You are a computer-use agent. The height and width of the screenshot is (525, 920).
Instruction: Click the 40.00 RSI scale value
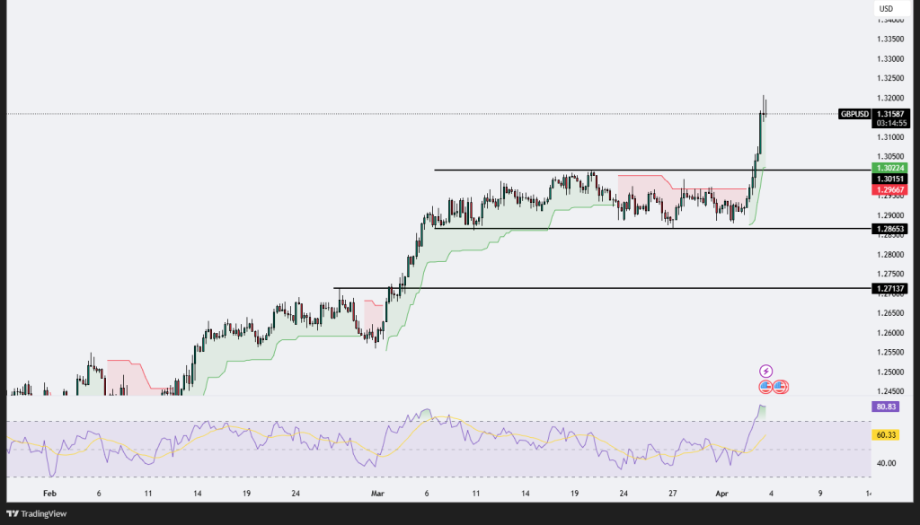click(886, 463)
